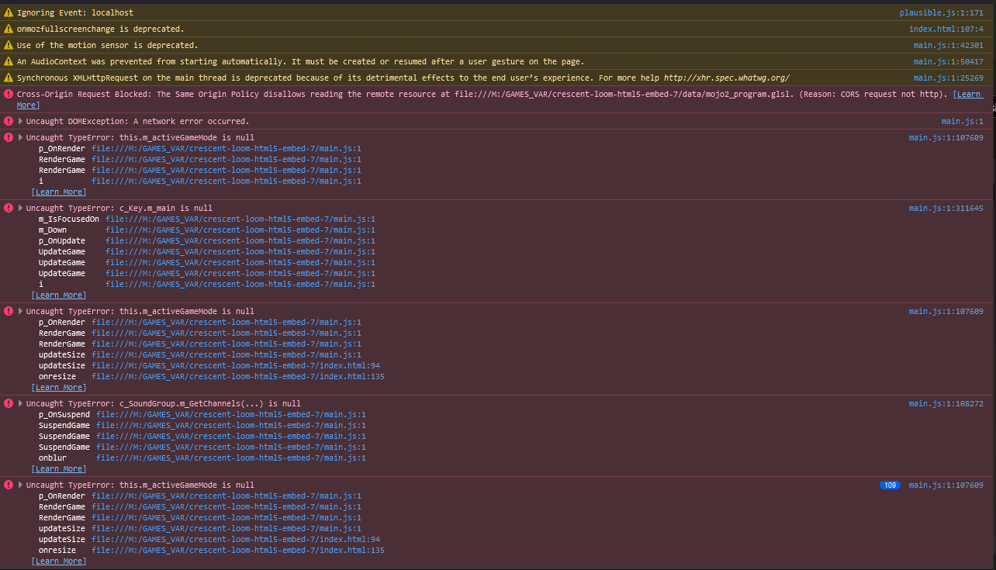The height and width of the screenshot is (570, 996).
Task: Collapse the c_SoundGroup.m_GetChannels error stack trace
Action: pyautogui.click(x=21, y=404)
